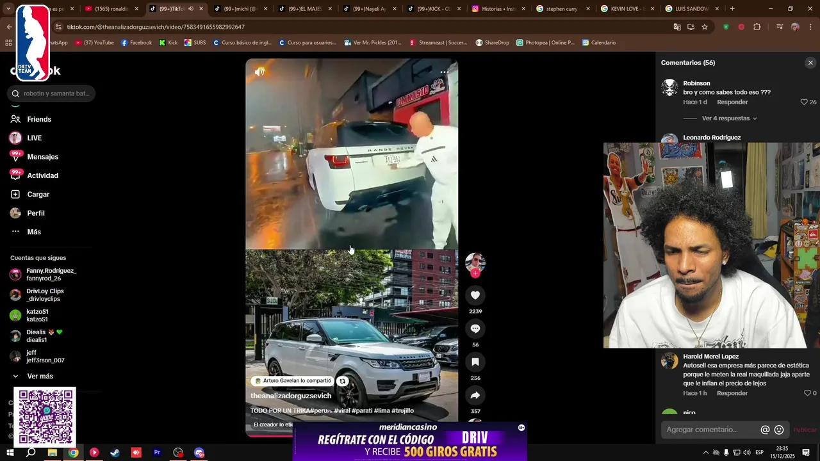Viewport: 820px width, 461px height.
Task: Open Kick bookmark
Action: click(x=168, y=43)
